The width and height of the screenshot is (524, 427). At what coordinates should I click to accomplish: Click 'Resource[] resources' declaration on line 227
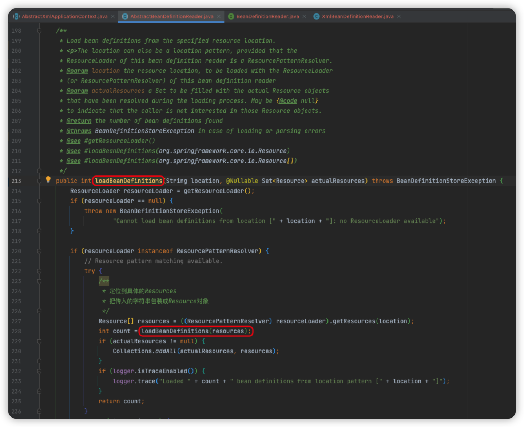(134, 321)
